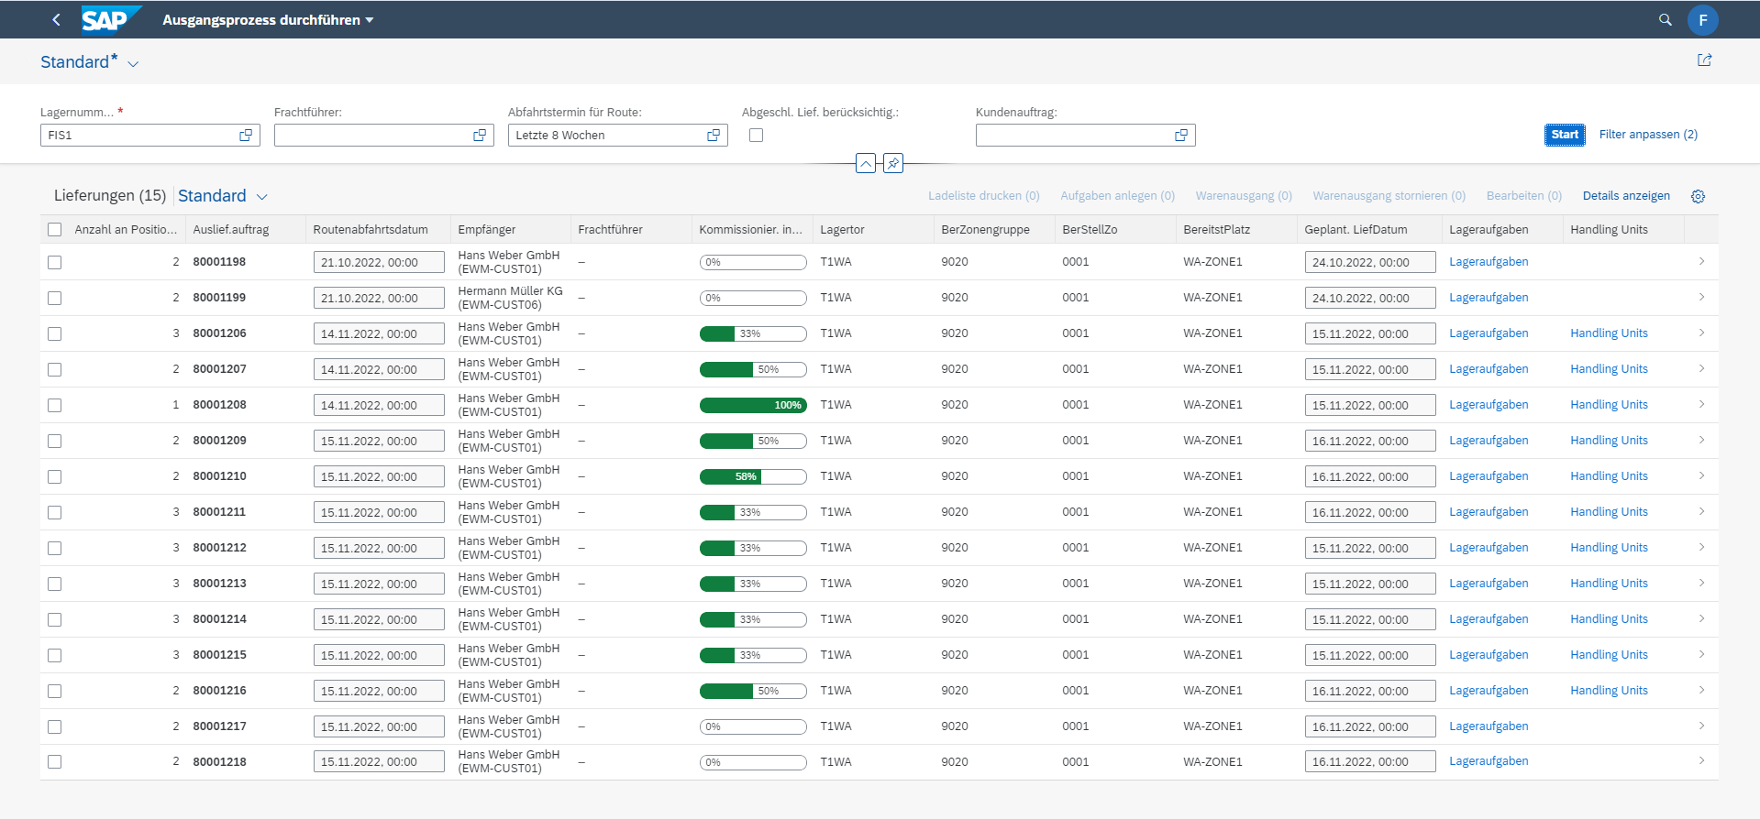Open the Lieferungen Standard view dropdown
Image resolution: width=1760 pixels, height=819 pixels.
coord(261,197)
